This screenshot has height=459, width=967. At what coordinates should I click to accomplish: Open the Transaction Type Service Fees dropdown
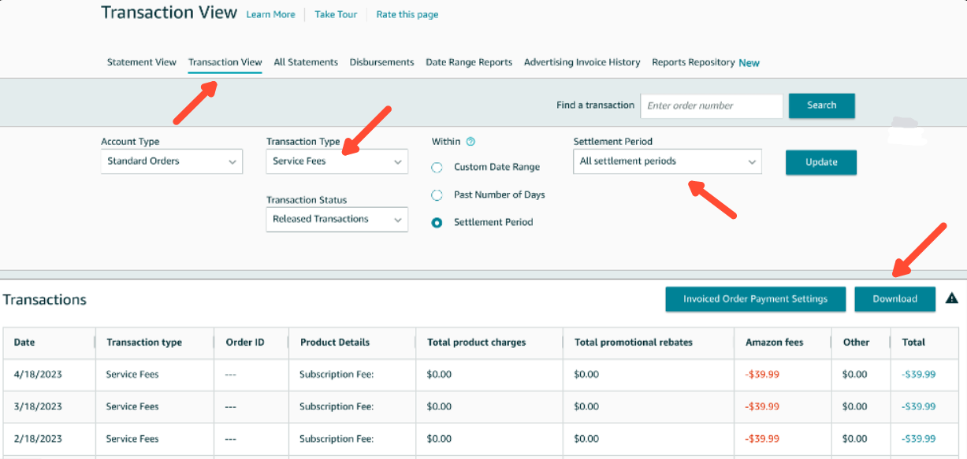tap(337, 161)
